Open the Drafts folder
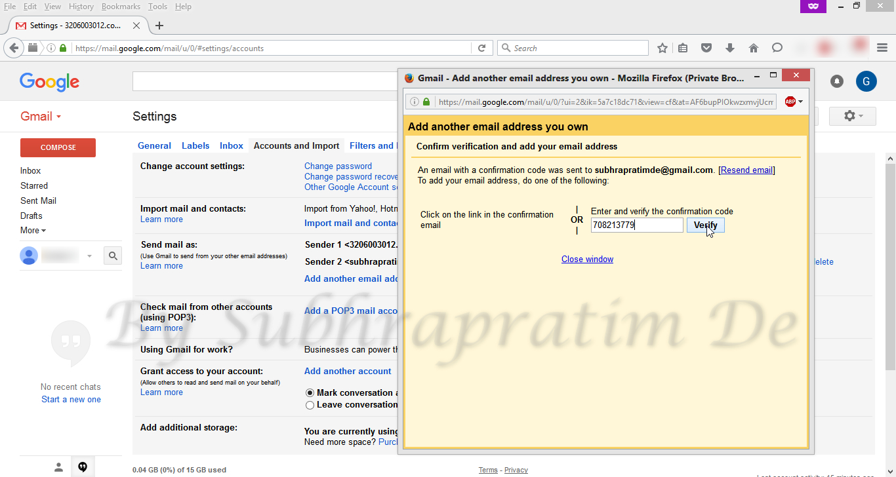896x477 pixels. 31,216
